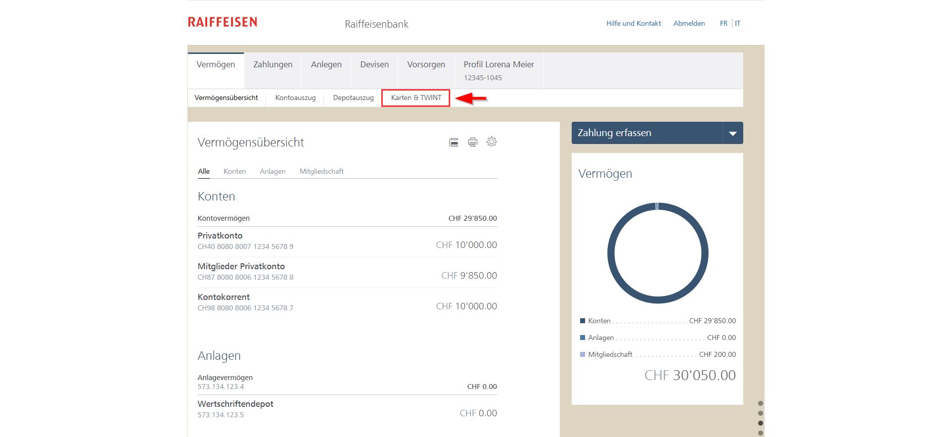Click the Raiffeisen logo

coord(223,22)
